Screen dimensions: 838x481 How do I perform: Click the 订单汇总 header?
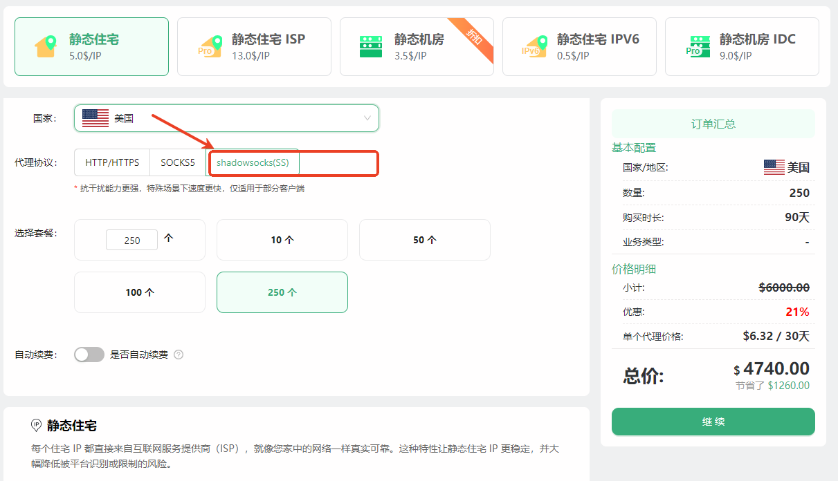click(x=713, y=124)
